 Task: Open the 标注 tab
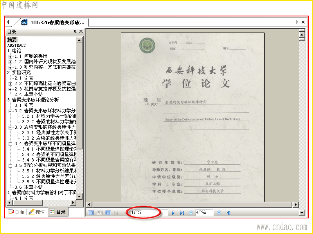click(37, 212)
